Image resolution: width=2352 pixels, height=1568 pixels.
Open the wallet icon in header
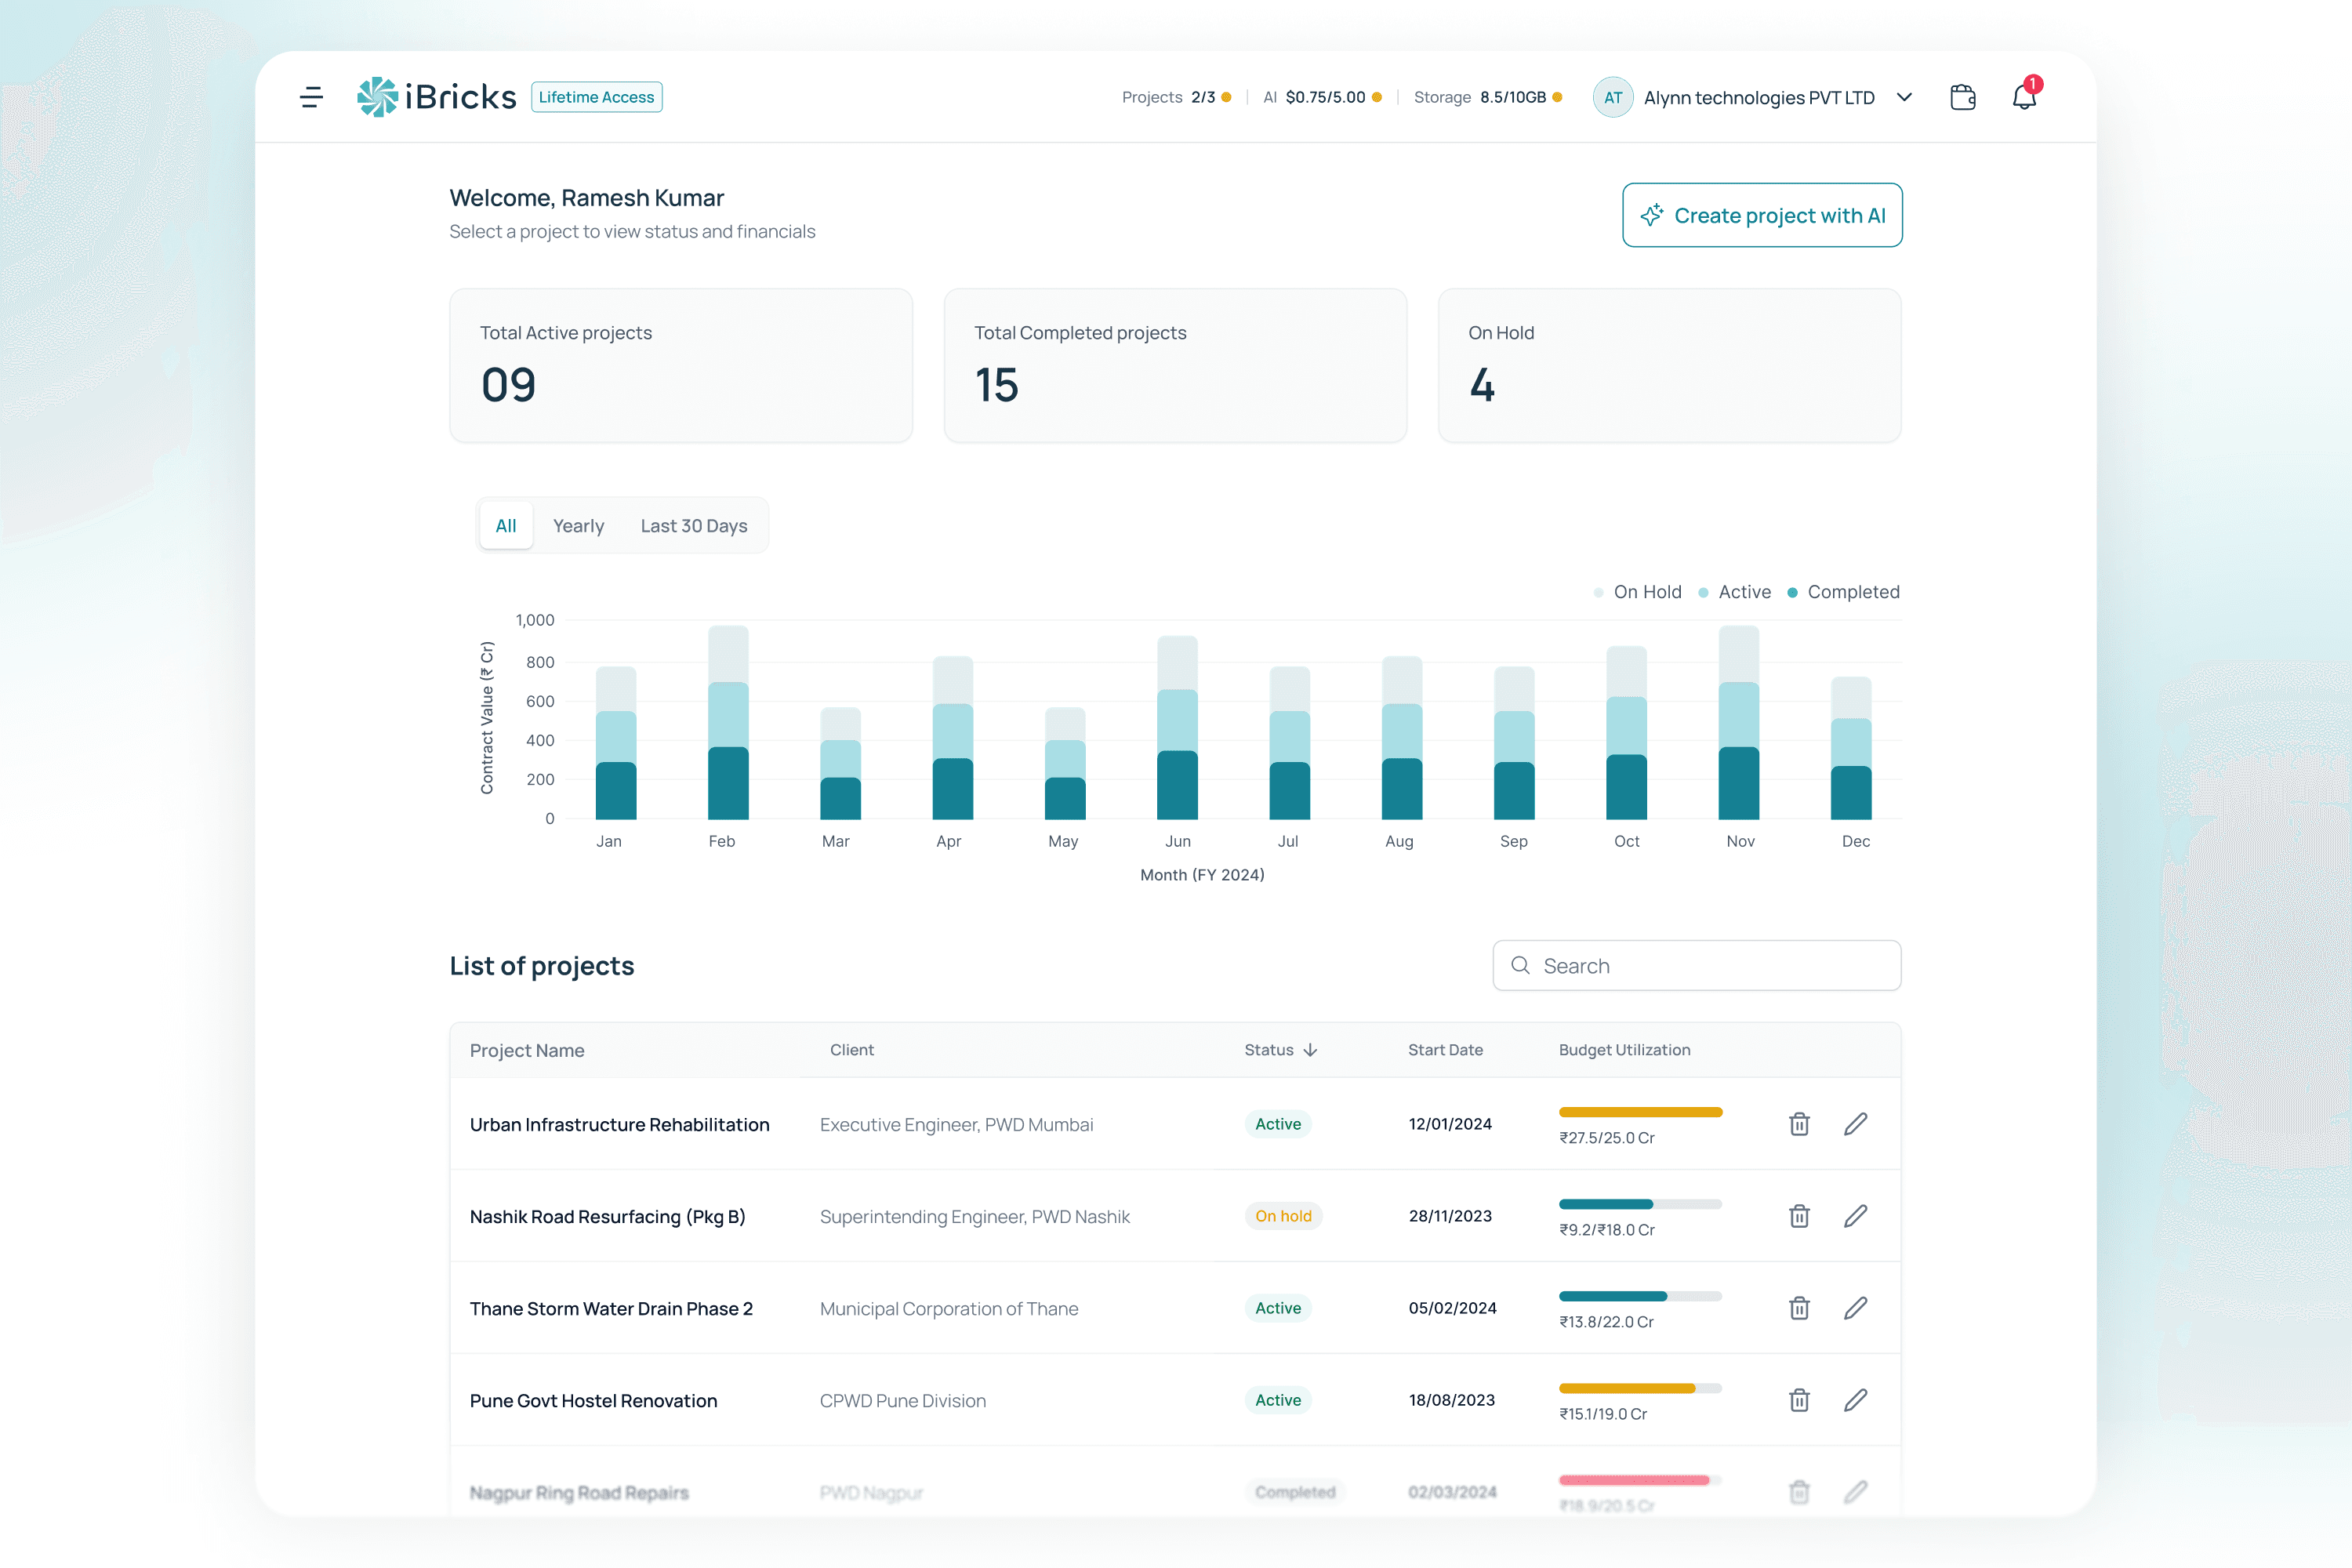tap(1962, 97)
